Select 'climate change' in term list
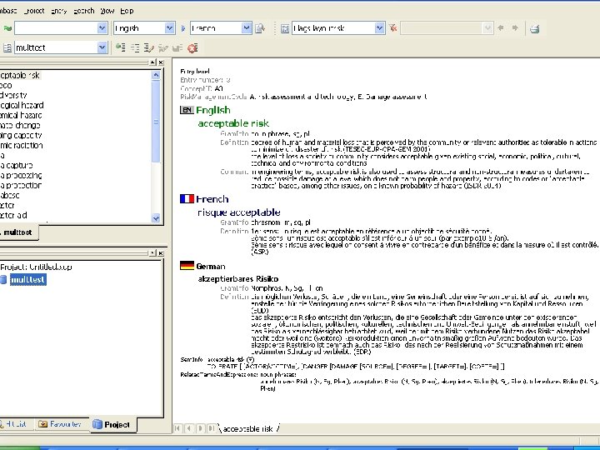This screenshot has width=600, height=450. [20, 125]
